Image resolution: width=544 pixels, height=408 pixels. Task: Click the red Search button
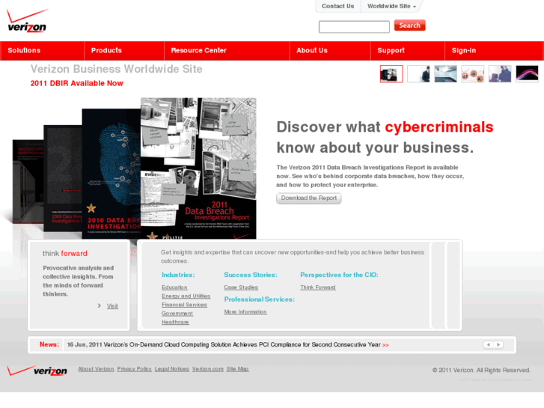pos(410,25)
